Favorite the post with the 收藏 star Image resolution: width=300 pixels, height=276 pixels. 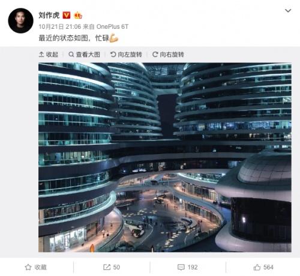(36, 267)
